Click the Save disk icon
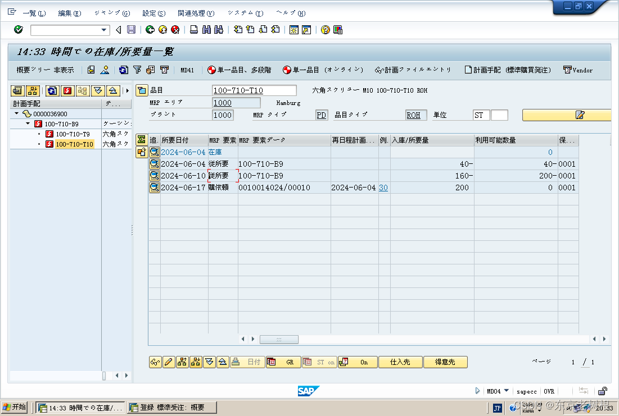The height and width of the screenshot is (416, 619). tap(131, 30)
